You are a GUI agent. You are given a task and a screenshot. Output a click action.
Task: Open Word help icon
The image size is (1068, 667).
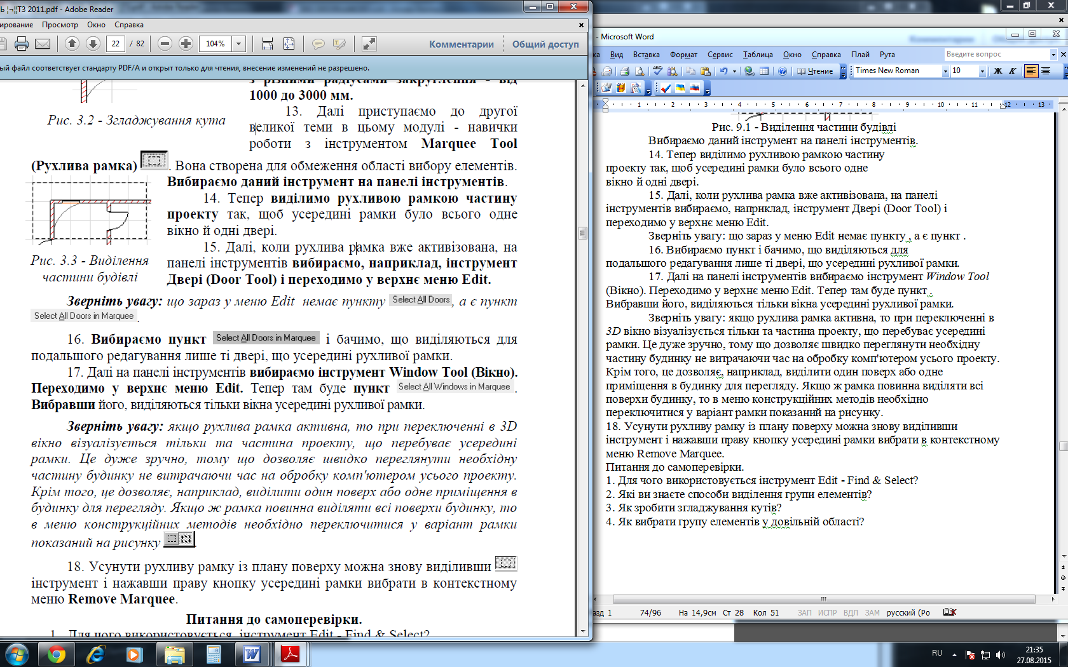coord(783,71)
